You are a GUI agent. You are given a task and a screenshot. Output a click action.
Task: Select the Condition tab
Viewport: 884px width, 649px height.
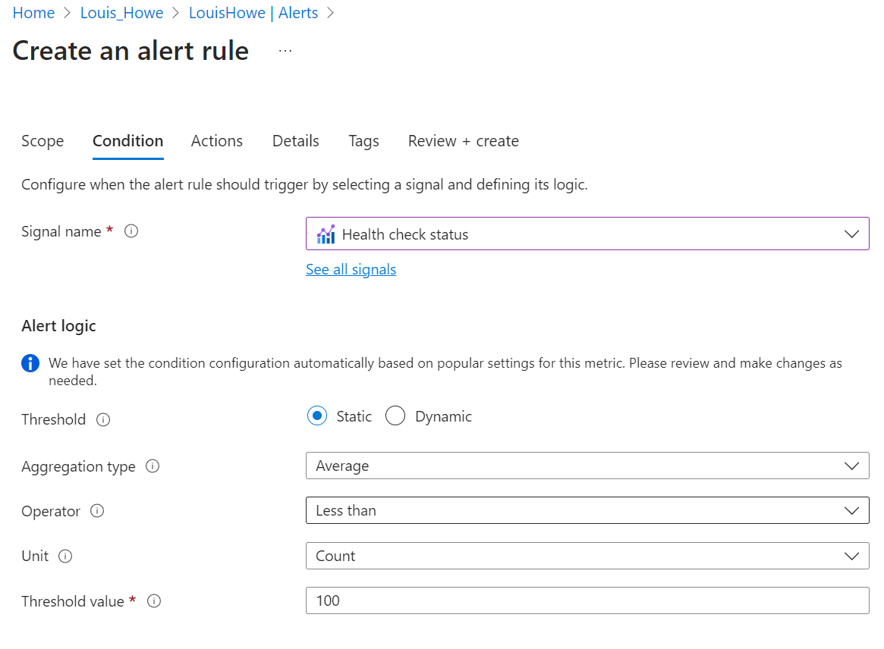(x=128, y=141)
